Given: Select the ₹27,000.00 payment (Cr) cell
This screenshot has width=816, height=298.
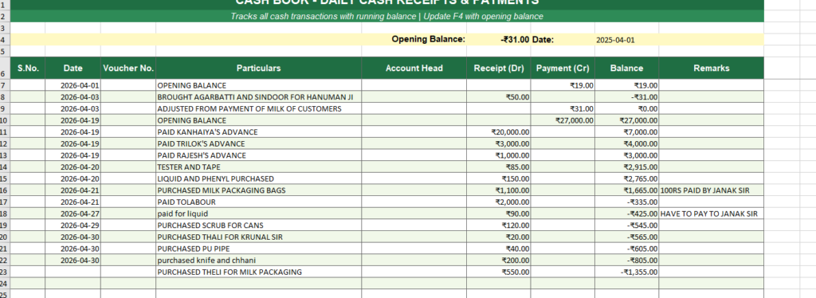Looking at the screenshot, I should pos(563,120).
